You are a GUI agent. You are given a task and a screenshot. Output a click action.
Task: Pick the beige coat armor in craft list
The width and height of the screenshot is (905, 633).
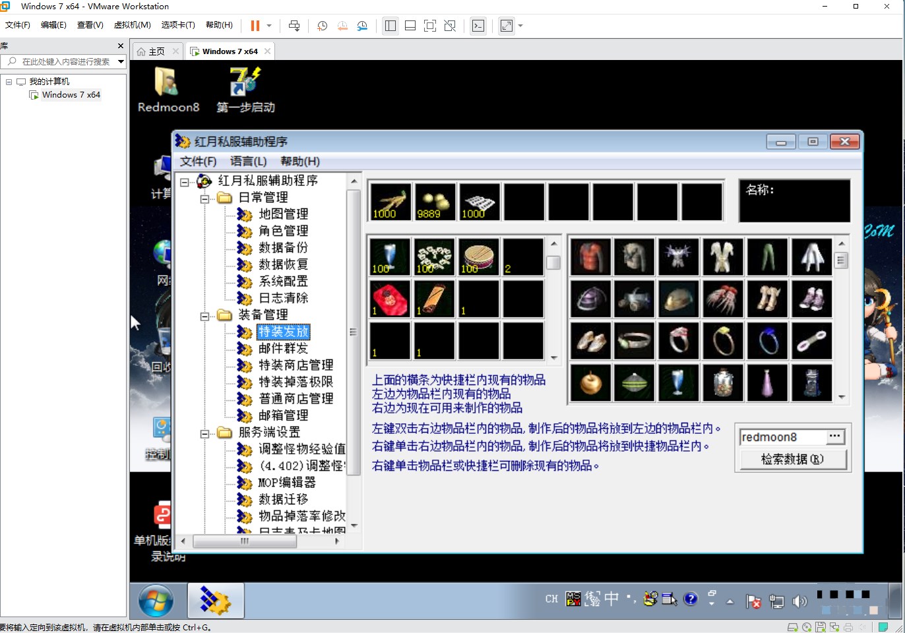coord(635,256)
